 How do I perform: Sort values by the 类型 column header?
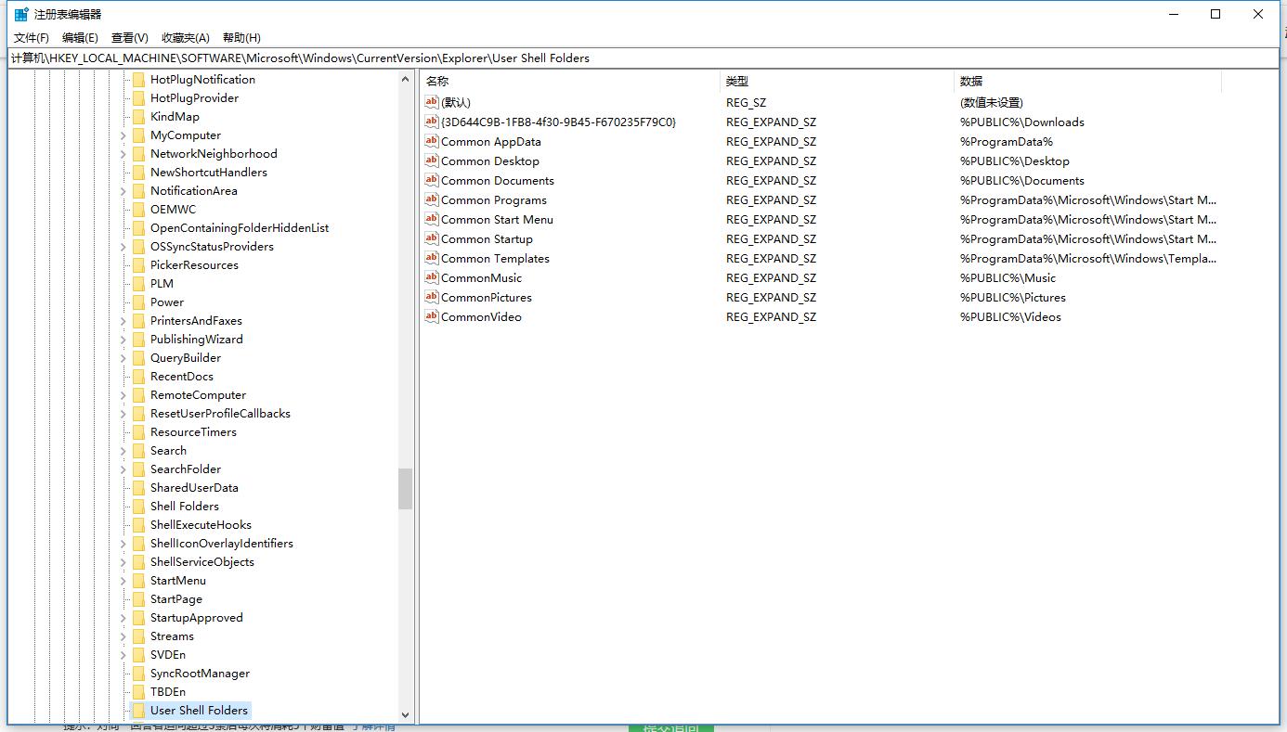pyautogui.click(x=837, y=81)
